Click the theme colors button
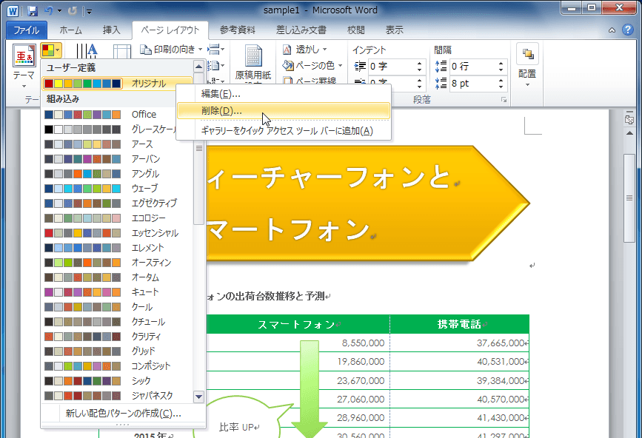Screen dimensions: 642x438 (51, 50)
